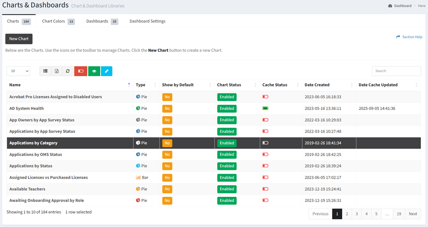The height and width of the screenshot is (227, 428).
Task: Click the blue pencil edit button
Action: [107, 71]
